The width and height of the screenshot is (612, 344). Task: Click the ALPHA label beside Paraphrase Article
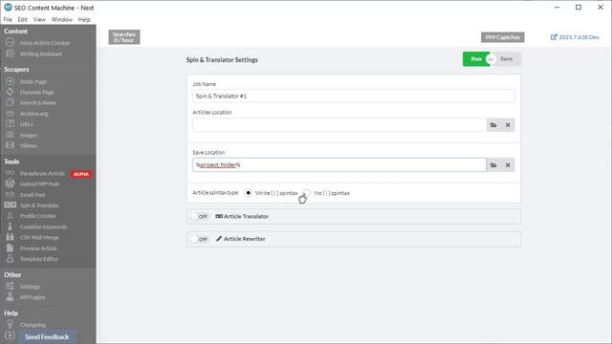(81, 174)
